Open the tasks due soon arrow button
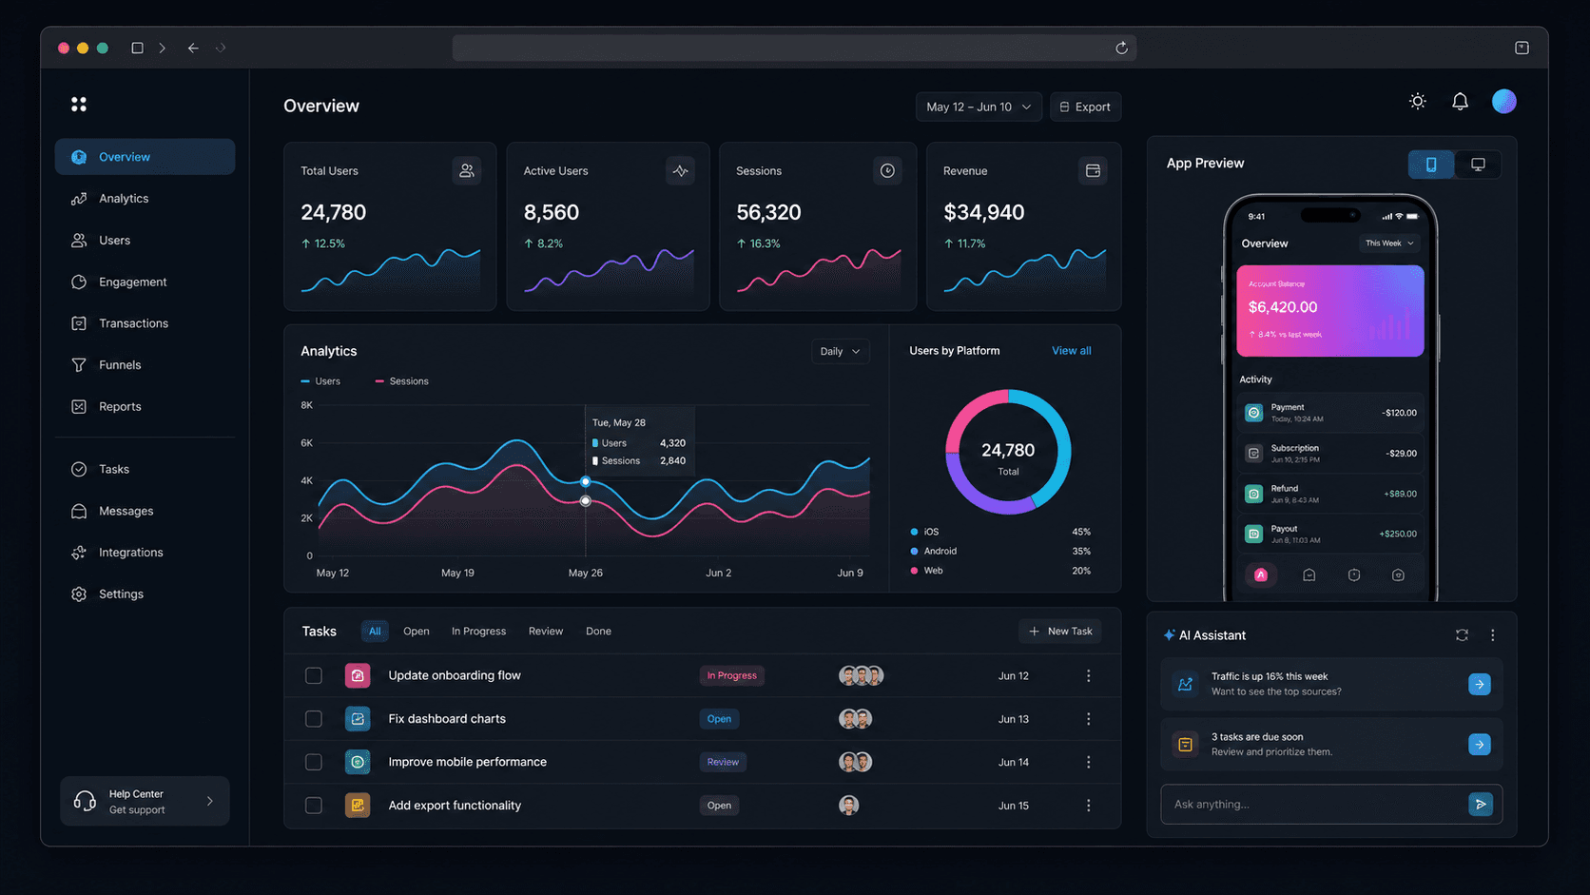 pos(1480,745)
